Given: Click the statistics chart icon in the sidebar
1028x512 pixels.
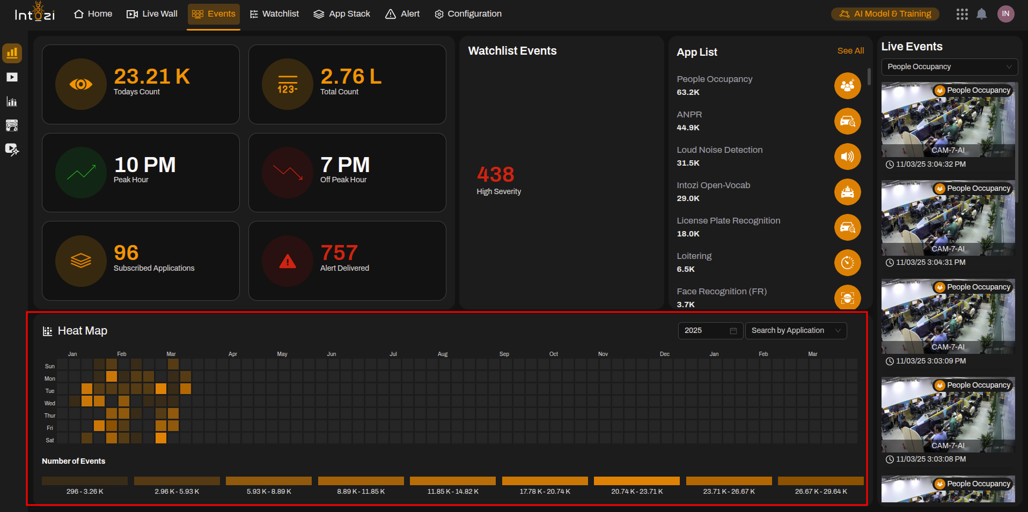Looking at the screenshot, I should (x=12, y=101).
